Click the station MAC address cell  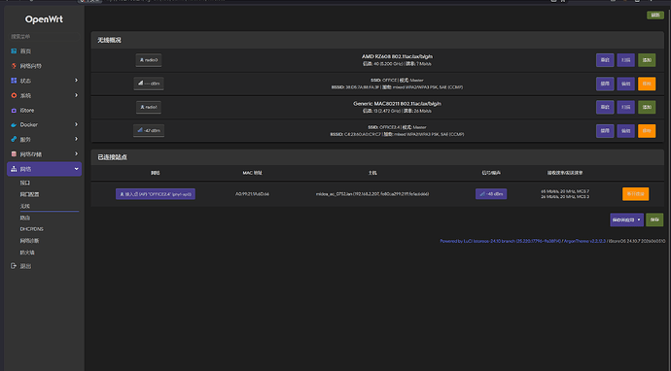coord(252,194)
